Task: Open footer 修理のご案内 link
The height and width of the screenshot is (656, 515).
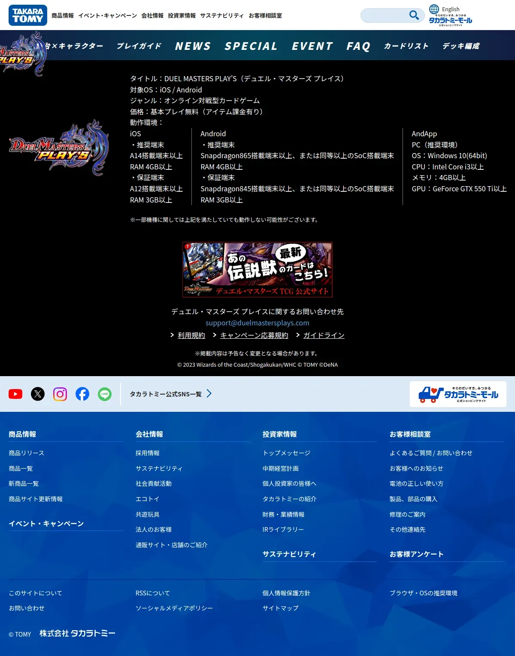Action: tap(408, 515)
